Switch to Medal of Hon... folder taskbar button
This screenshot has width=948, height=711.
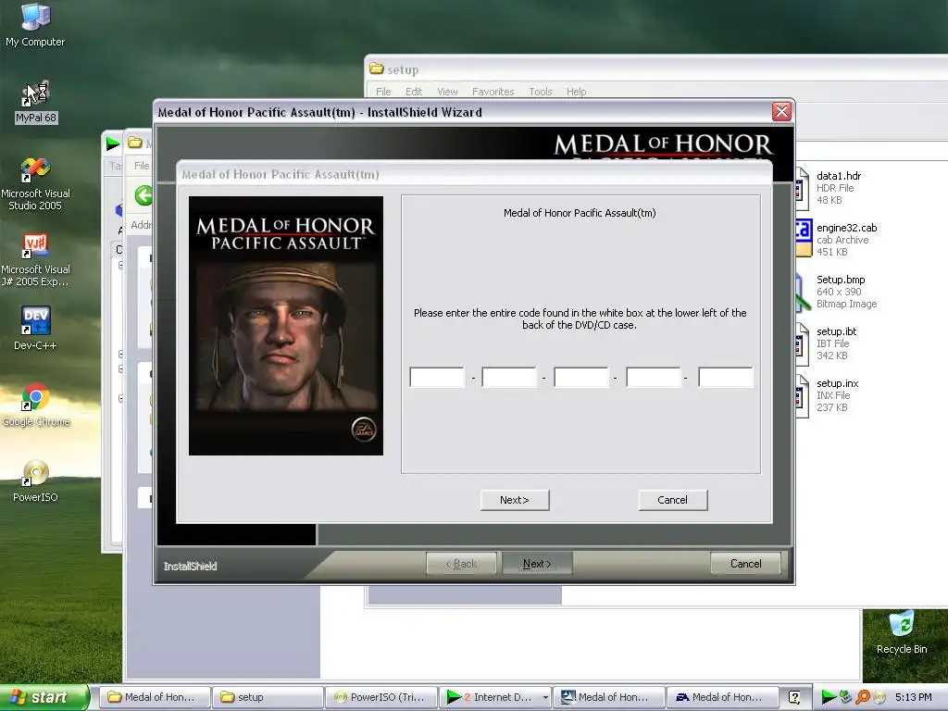coord(155,697)
